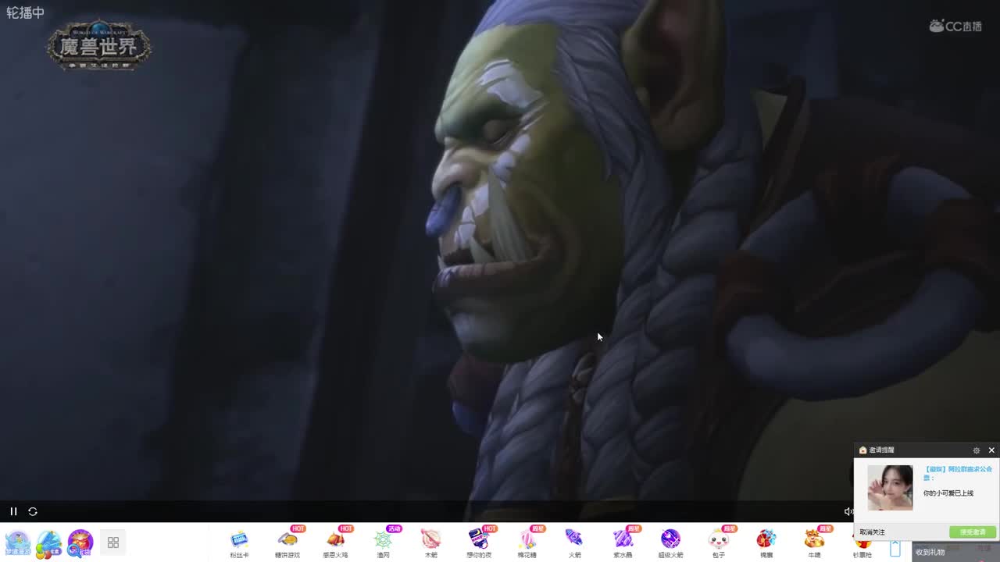This screenshot has height=562, width=1000.
Task: Select the 锦鲤 gift
Action: [766, 543]
